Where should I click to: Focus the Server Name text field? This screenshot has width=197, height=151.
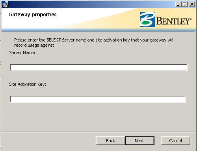coord(98,68)
